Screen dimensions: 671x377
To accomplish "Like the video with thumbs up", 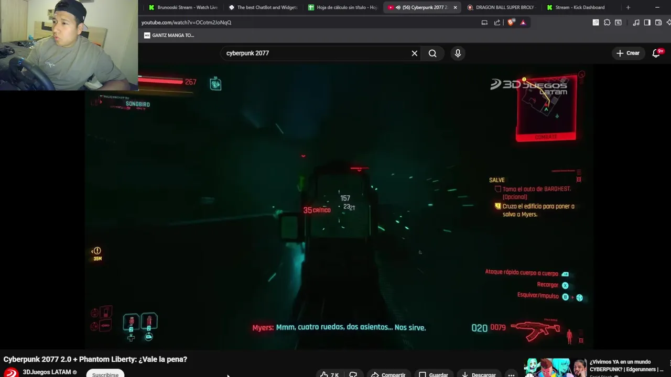I will [329, 374].
